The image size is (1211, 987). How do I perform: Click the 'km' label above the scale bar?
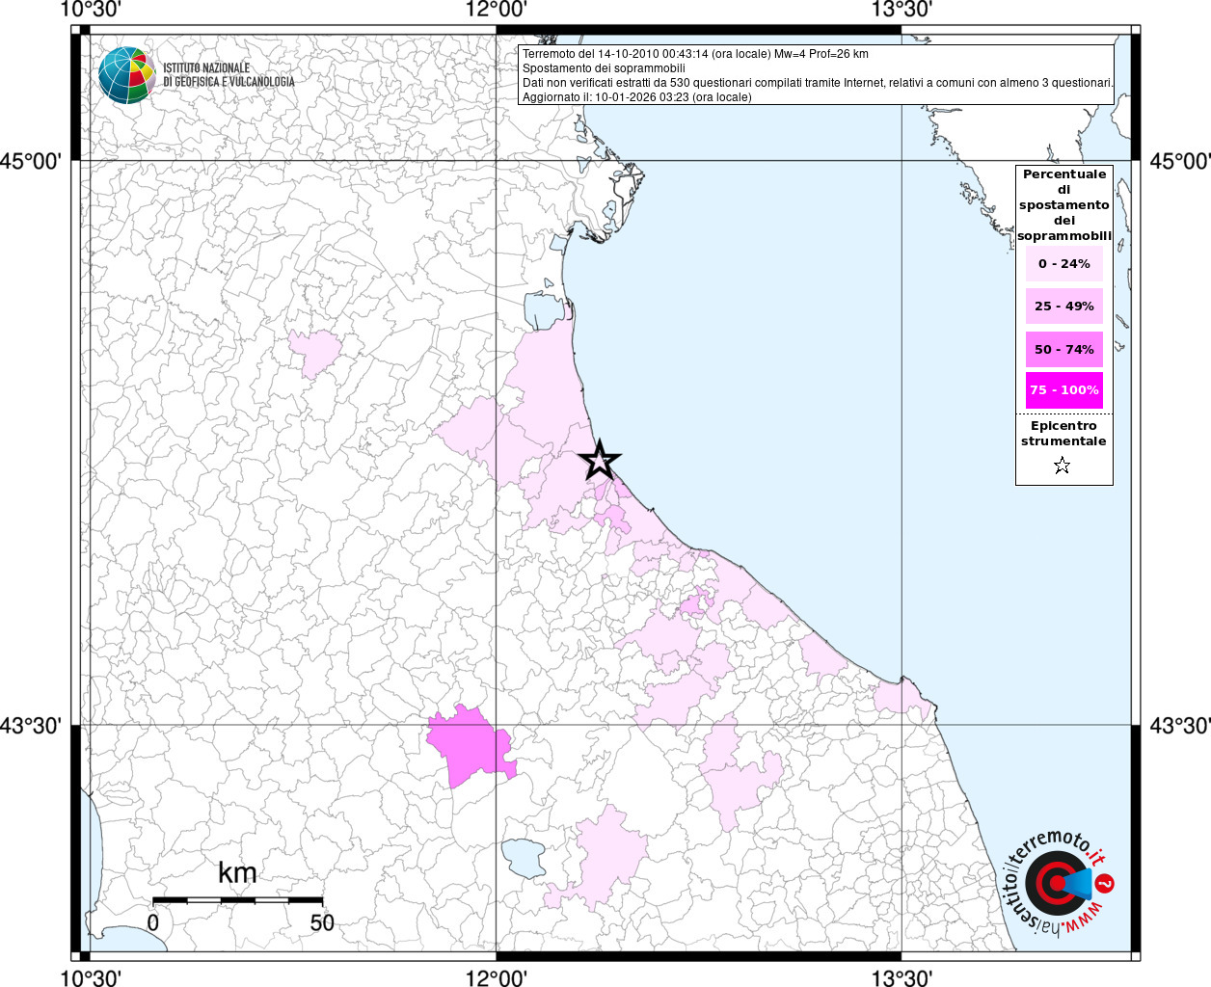(x=237, y=873)
